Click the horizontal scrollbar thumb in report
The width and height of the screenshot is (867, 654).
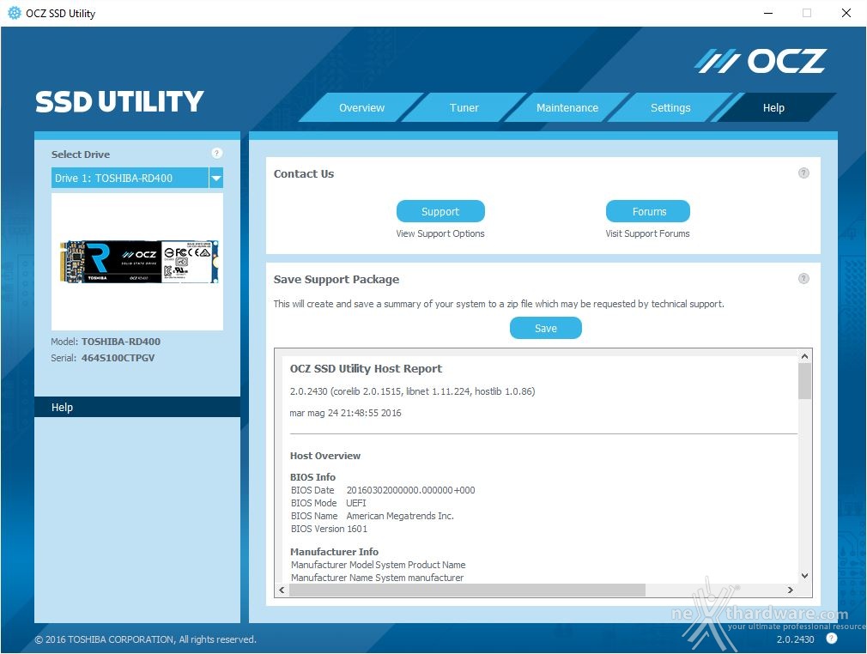point(467,590)
